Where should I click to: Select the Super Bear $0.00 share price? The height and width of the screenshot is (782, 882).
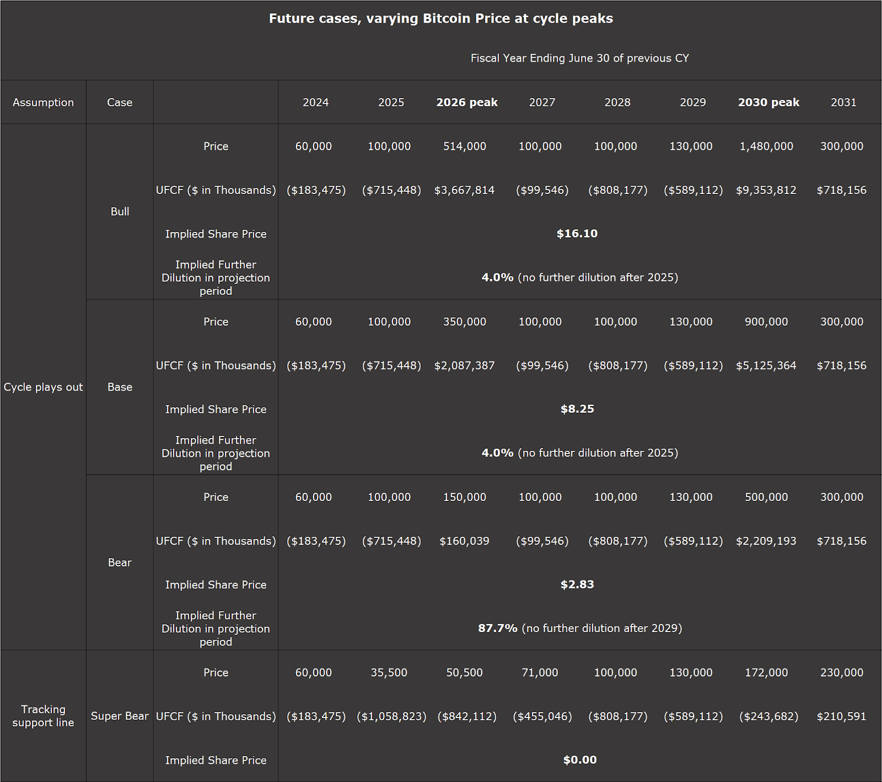point(580,759)
